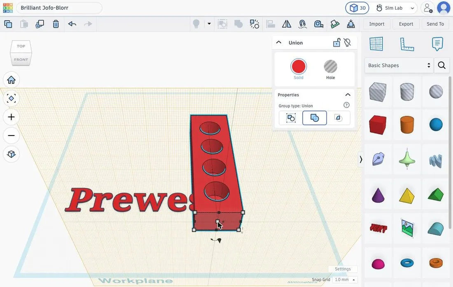Open the Send To menu
Screen dimensions: 453x287
435,24
